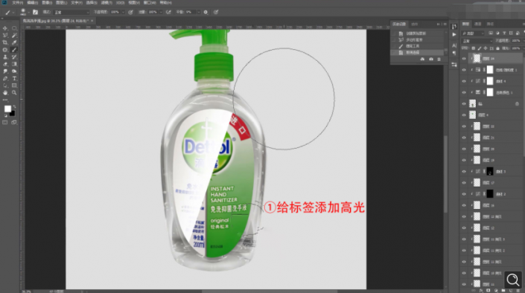Image resolution: width=525 pixels, height=293 pixels.
Task: Open the Character panel icon
Action: (454, 45)
